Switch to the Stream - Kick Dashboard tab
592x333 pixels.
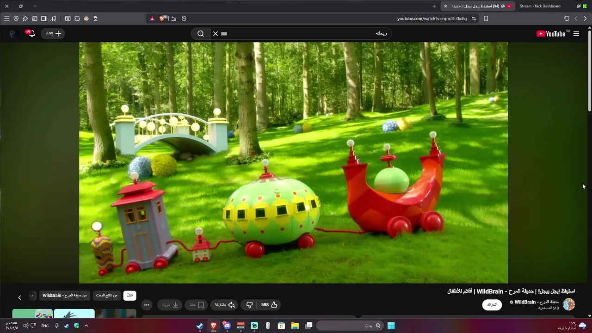tap(540, 6)
